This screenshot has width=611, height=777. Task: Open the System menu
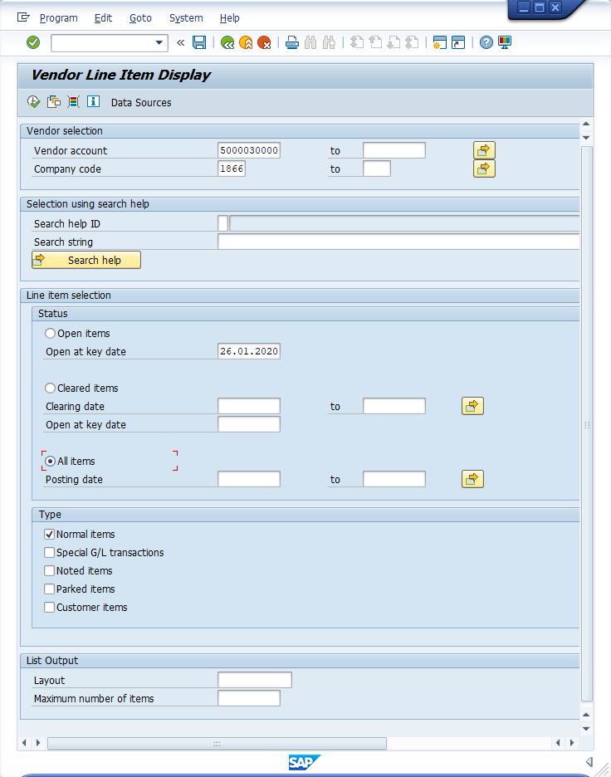pos(186,17)
